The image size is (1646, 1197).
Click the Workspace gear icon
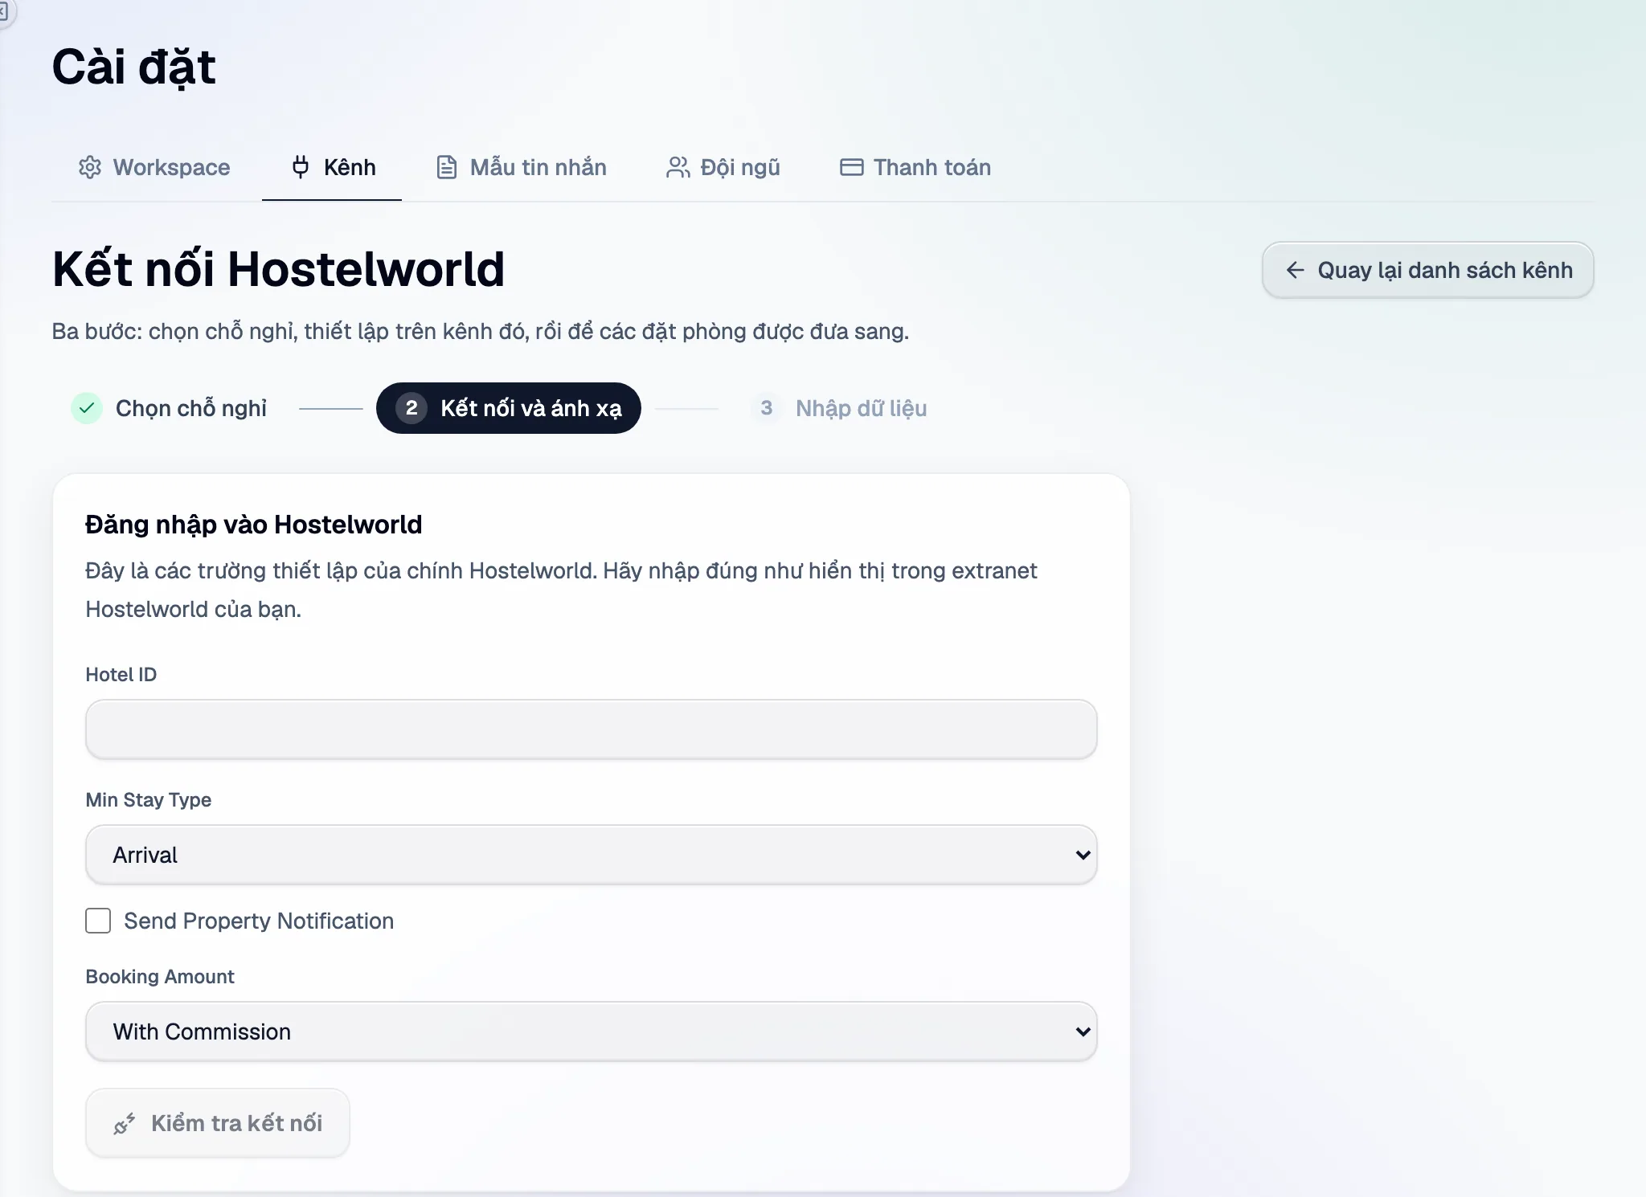(x=90, y=167)
